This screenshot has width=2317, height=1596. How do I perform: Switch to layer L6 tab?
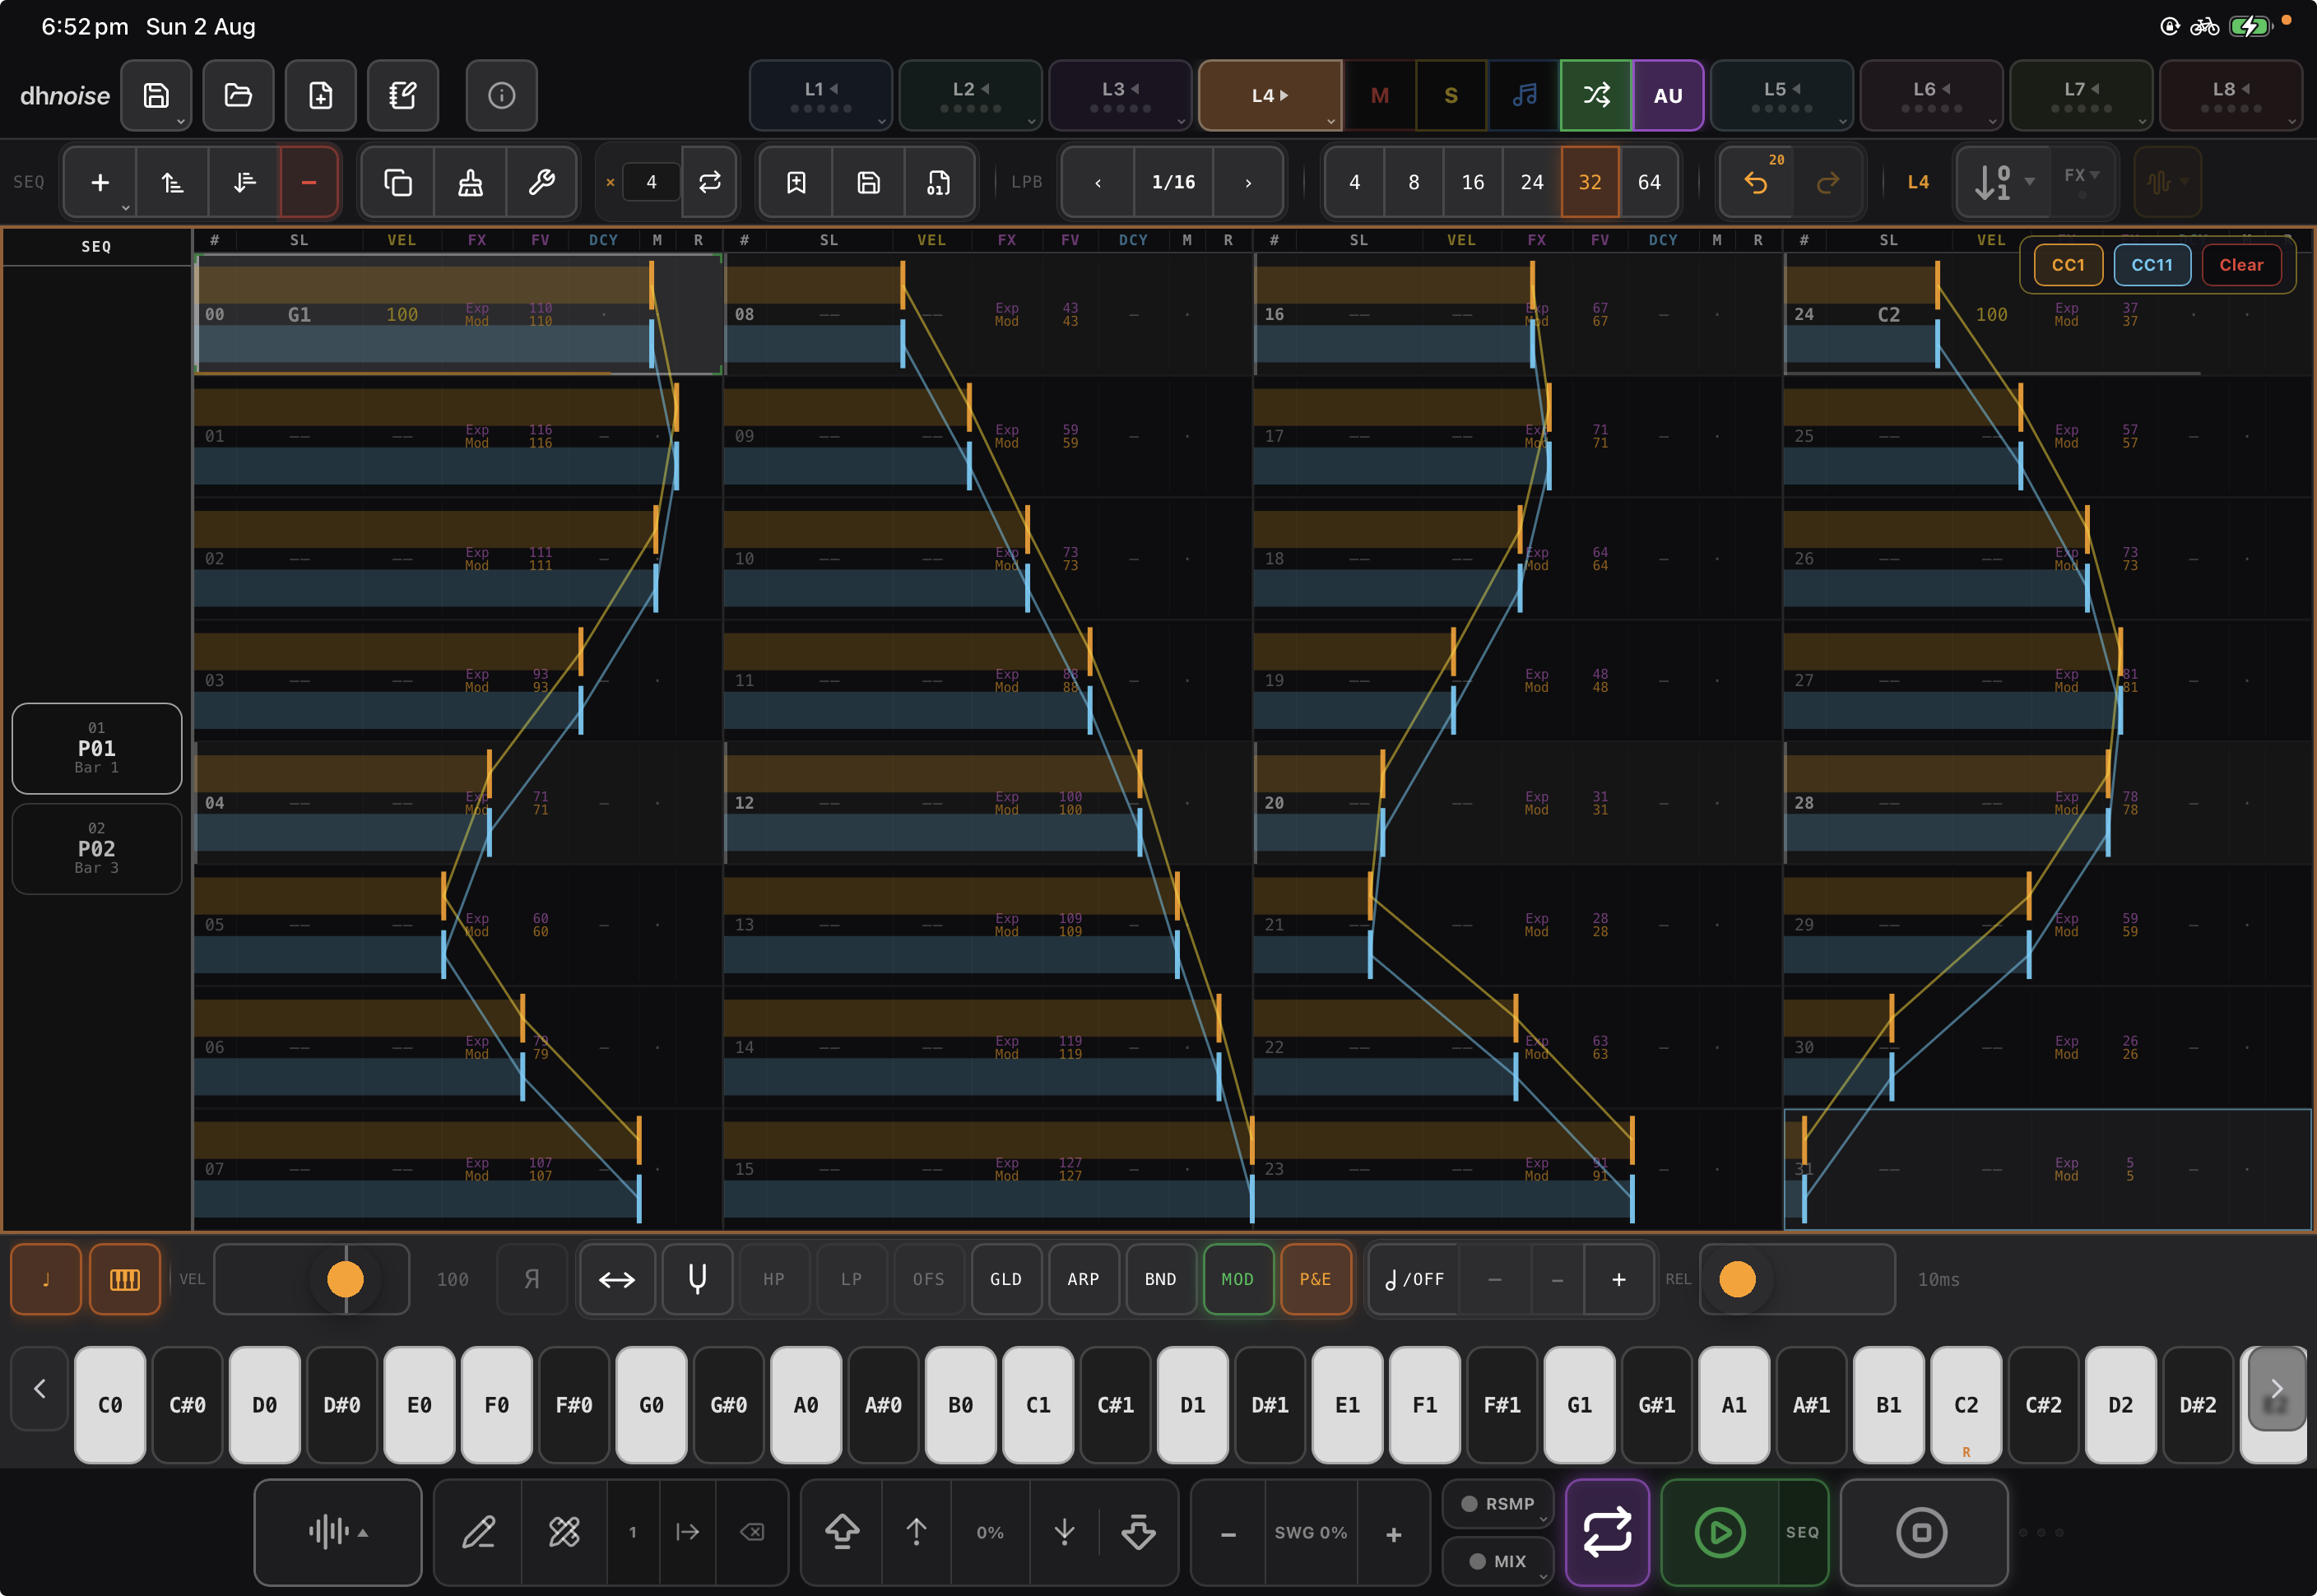(1931, 96)
